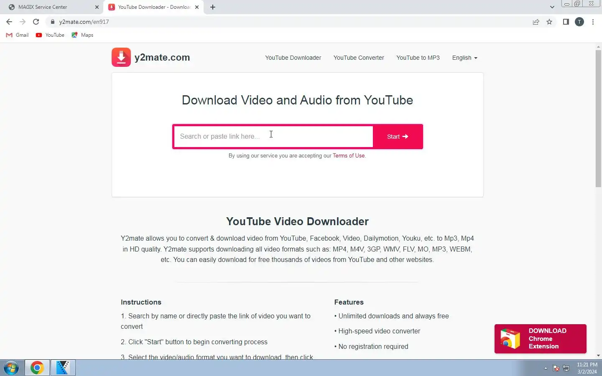Image resolution: width=602 pixels, height=376 pixels.
Task: Expand the English language dropdown
Action: (464, 58)
